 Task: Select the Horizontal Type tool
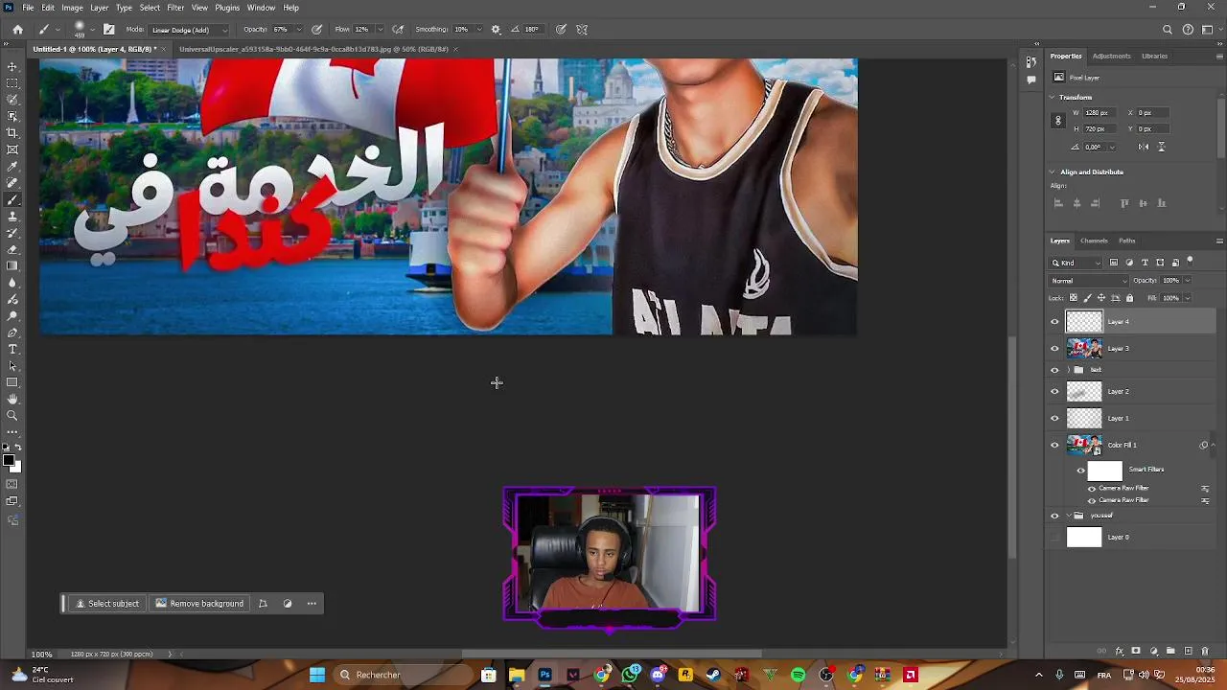pos(12,349)
